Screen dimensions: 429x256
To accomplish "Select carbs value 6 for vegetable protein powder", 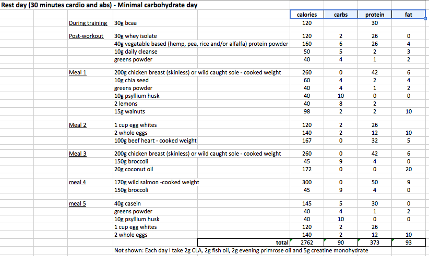I will coord(341,44).
